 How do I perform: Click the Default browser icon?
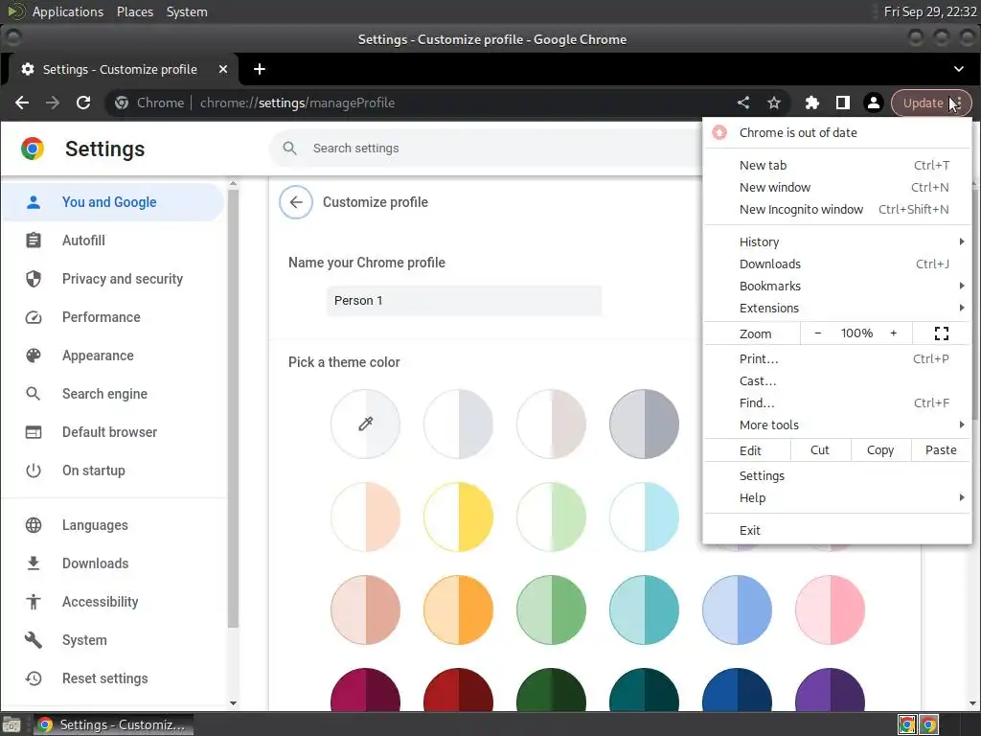pos(34,432)
